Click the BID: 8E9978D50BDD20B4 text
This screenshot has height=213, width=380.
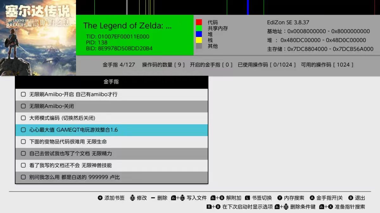(119, 49)
